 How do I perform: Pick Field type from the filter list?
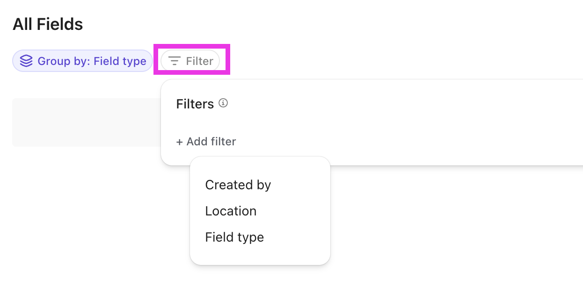(234, 237)
